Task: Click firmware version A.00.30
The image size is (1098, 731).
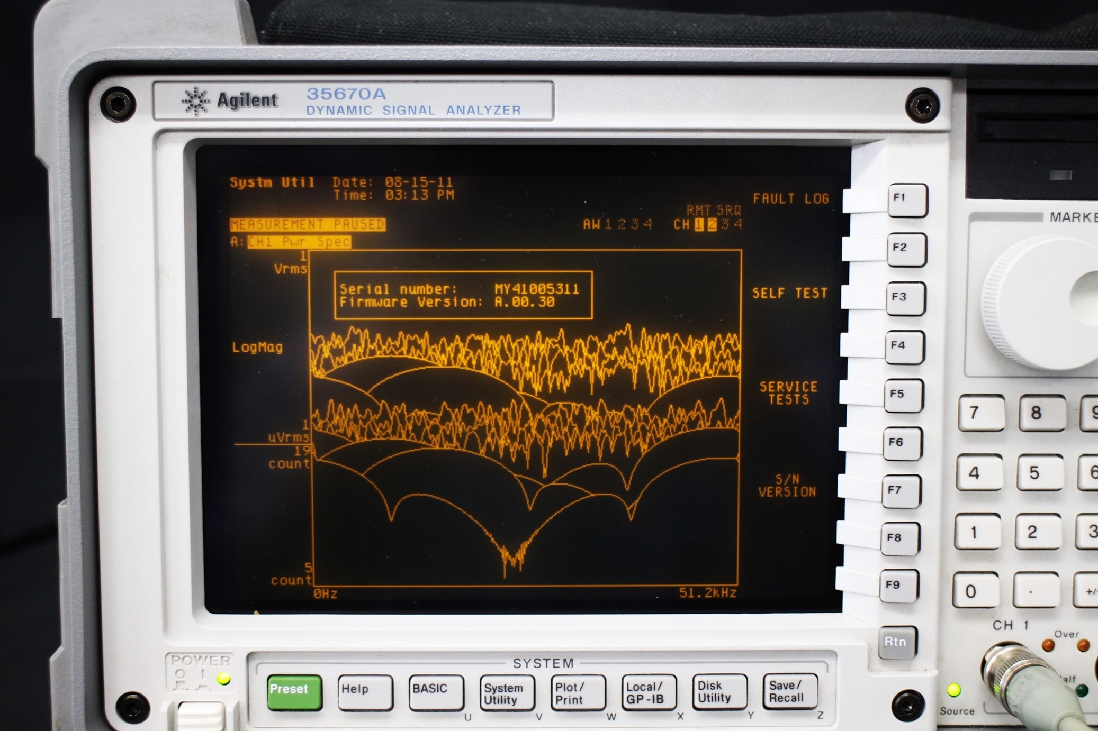Action: point(525,302)
